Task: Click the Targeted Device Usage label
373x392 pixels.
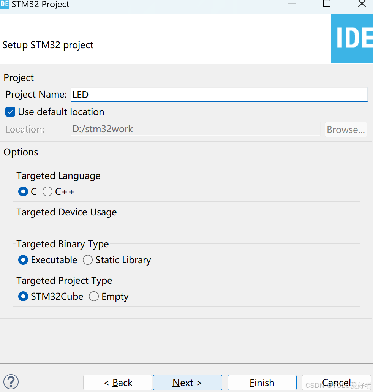Action: coord(66,212)
